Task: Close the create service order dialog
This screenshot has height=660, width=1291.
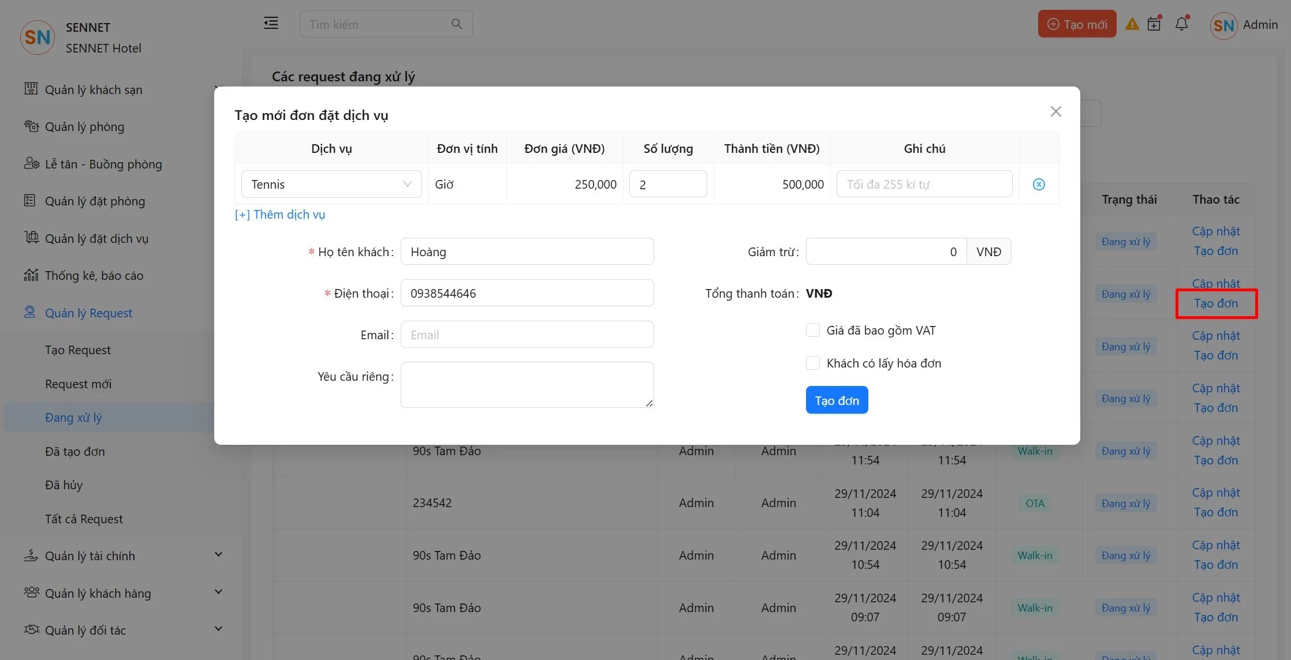Action: pyautogui.click(x=1055, y=111)
